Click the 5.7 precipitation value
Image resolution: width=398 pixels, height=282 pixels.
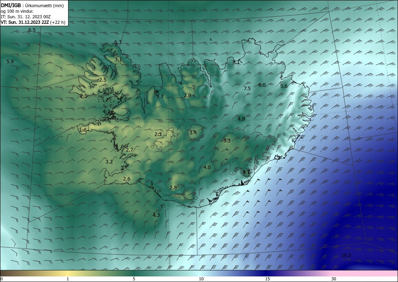click(x=160, y=96)
